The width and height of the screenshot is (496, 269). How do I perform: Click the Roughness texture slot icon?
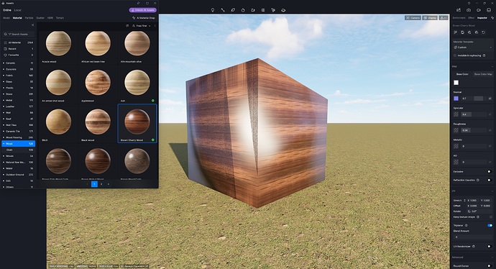pyautogui.click(x=456, y=130)
